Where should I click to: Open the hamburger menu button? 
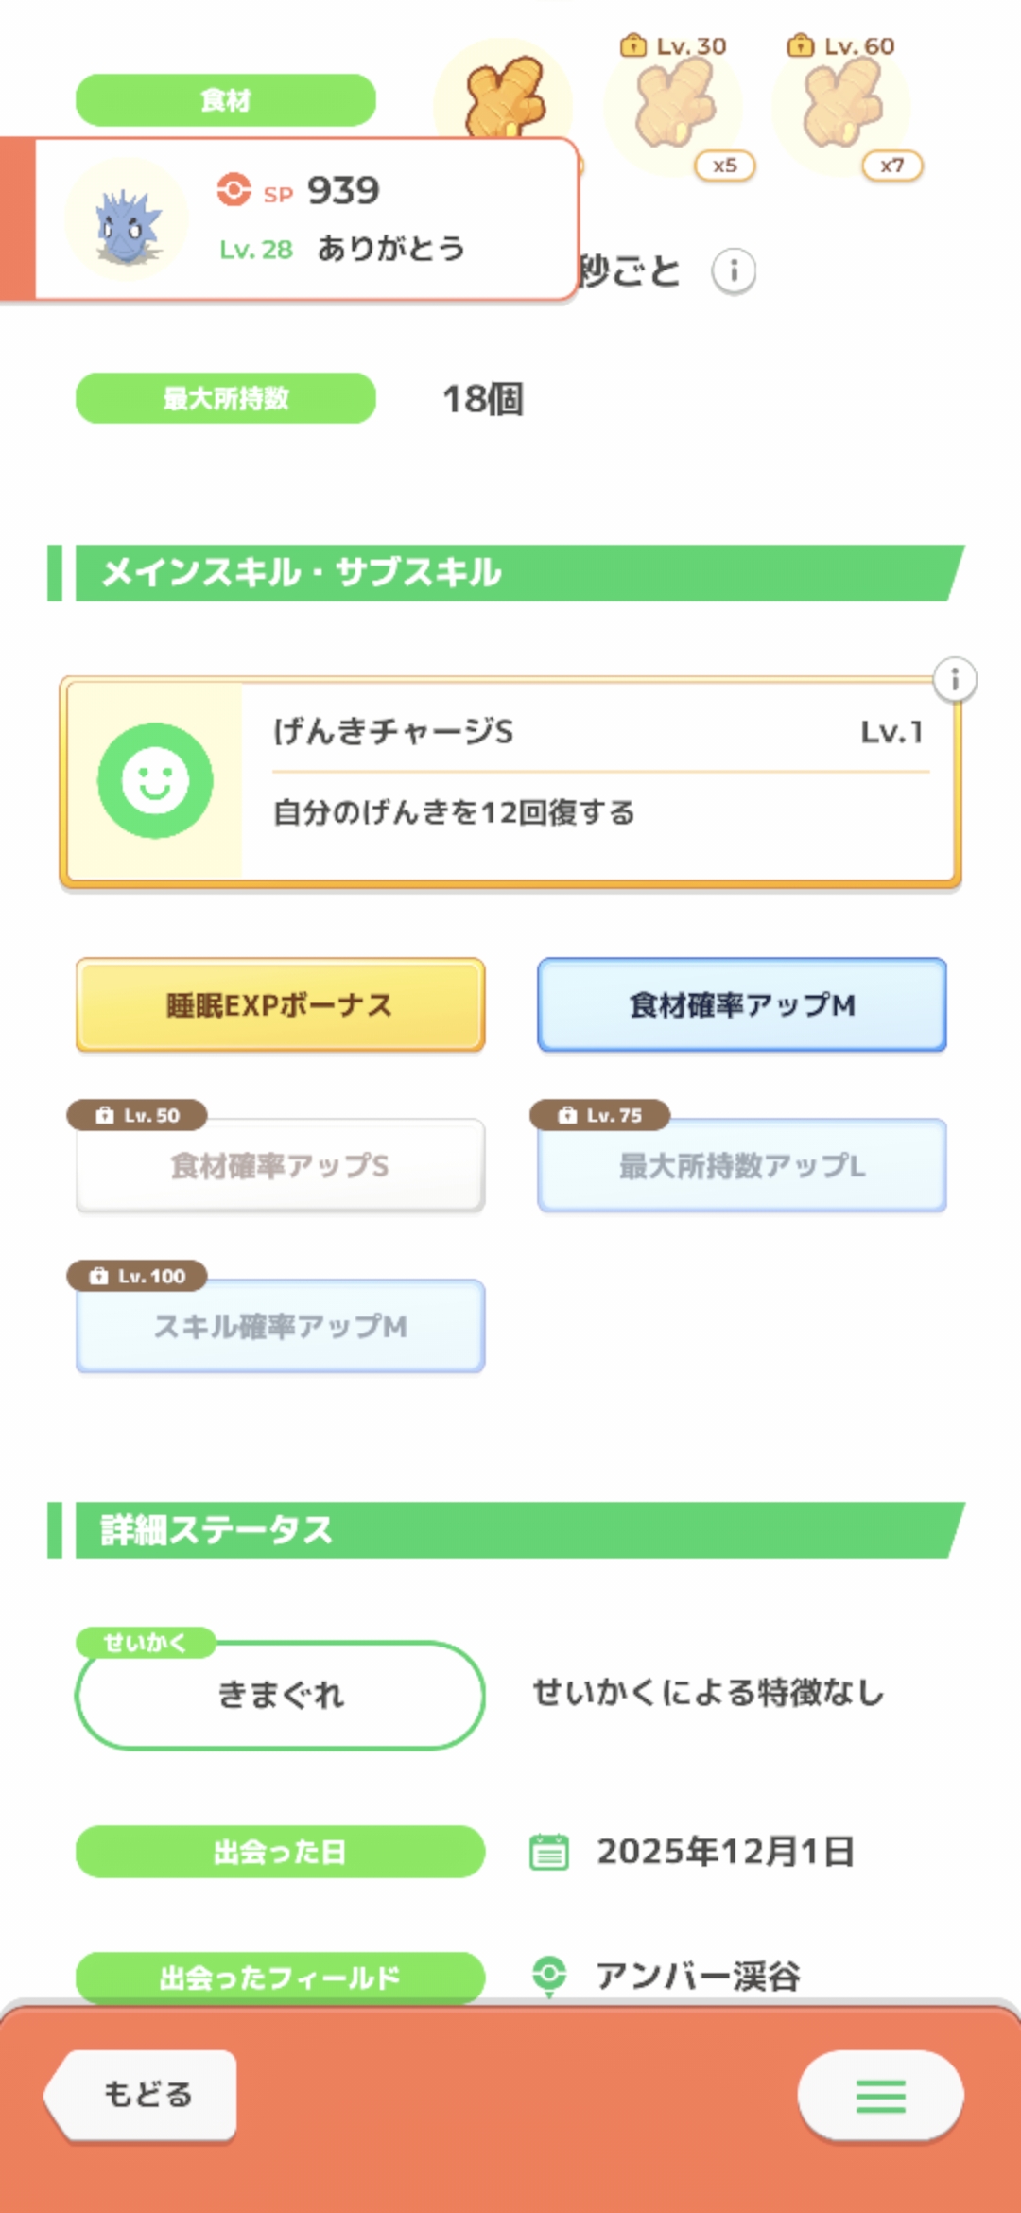coord(880,2096)
